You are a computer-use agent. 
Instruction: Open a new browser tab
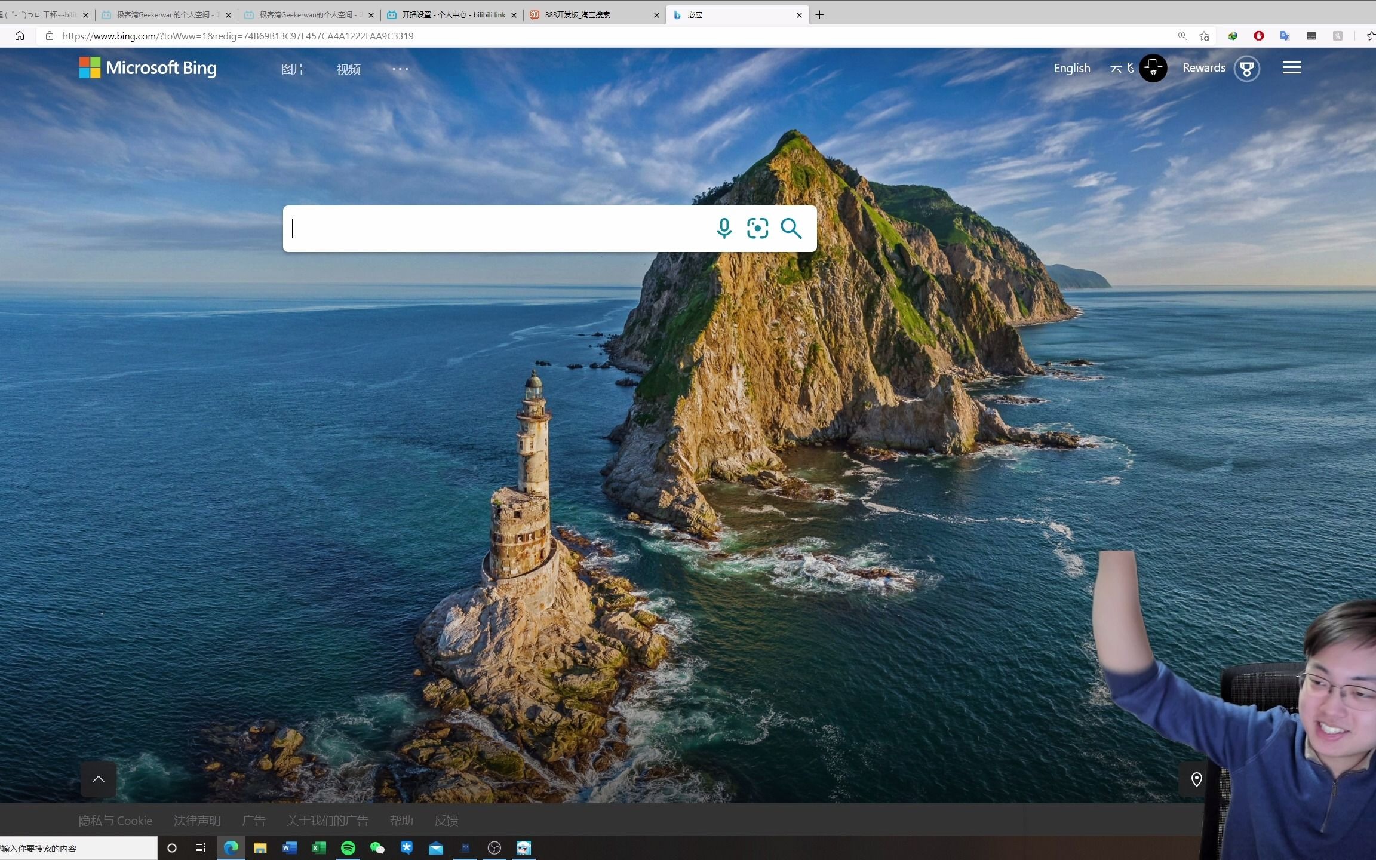(820, 15)
